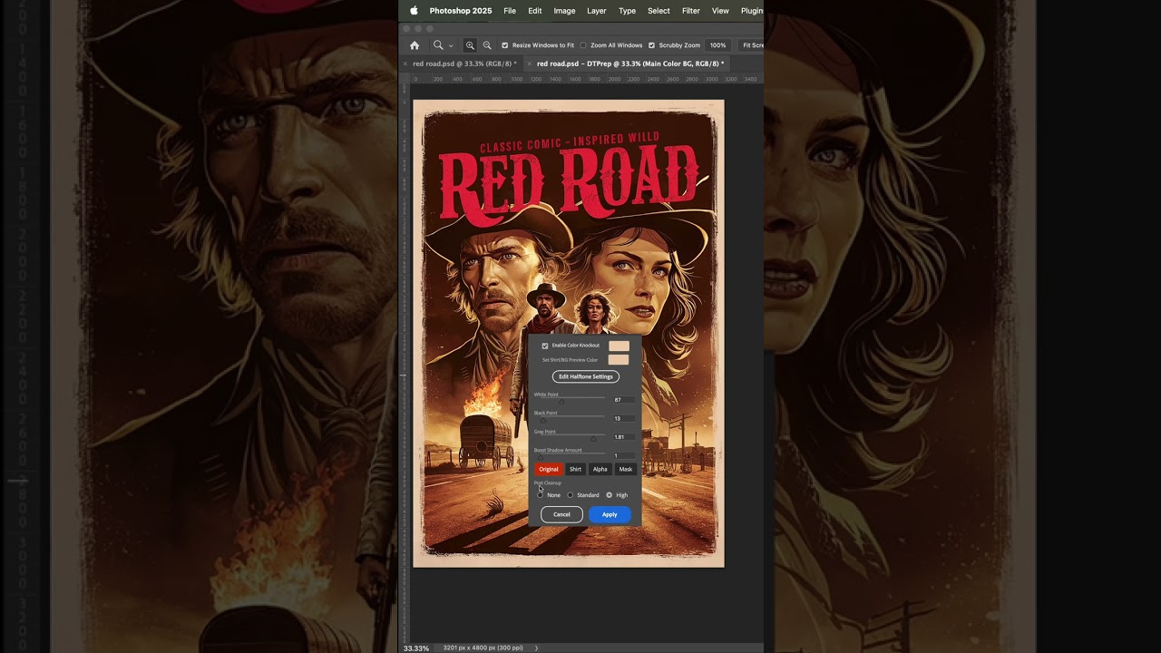
Task: Toggle Resize Windows to Fit checkbox
Action: click(x=505, y=45)
